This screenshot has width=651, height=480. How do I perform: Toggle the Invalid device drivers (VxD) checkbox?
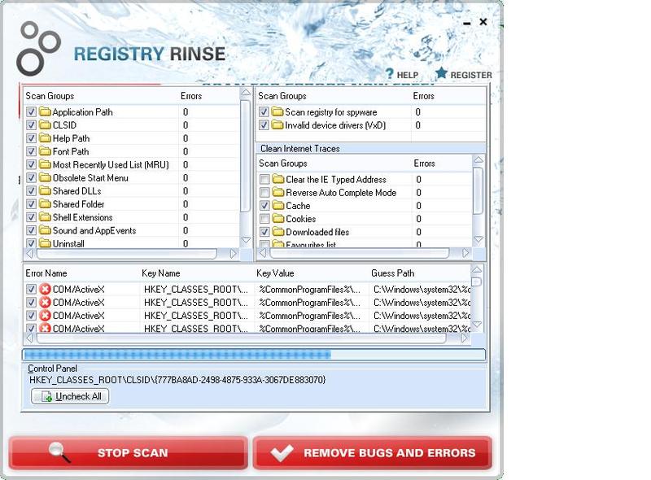click(x=264, y=125)
